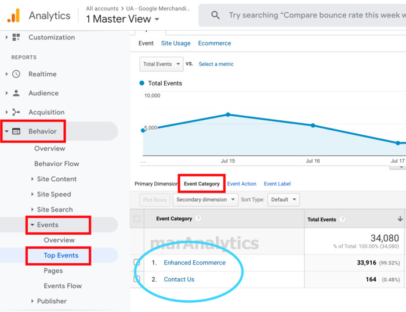Image resolution: width=406 pixels, height=312 pixels.
Task: Expand the Publisher submenu arrow
Action: (x=32, y=301)
